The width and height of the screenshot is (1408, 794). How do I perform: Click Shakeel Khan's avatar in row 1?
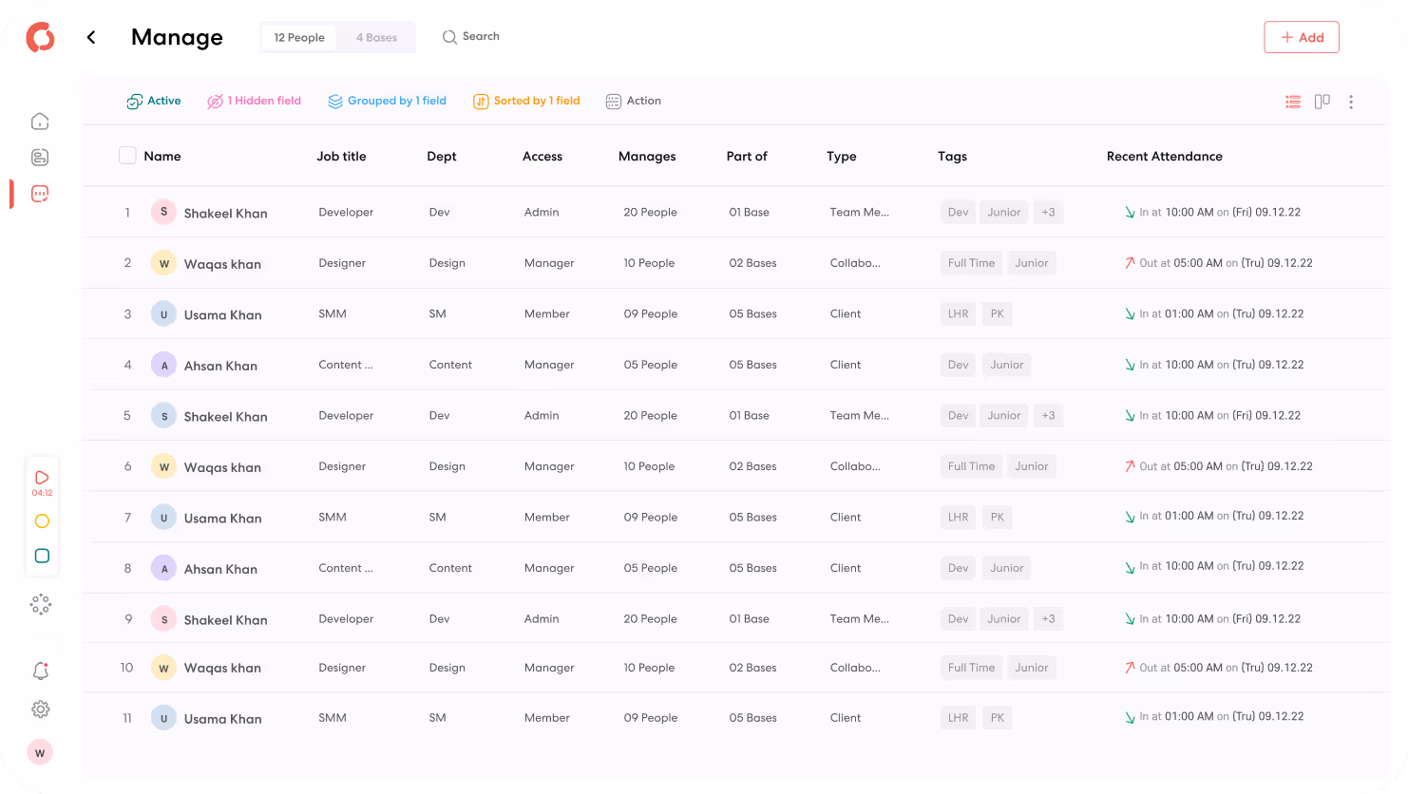pyautogui.click(x=163, y=212)
